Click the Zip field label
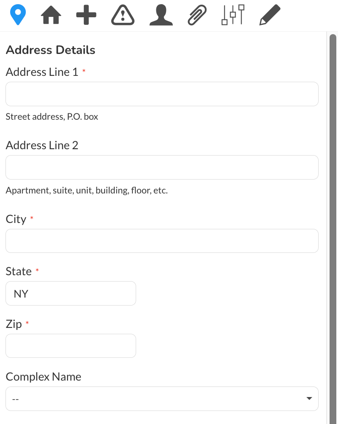This screenshot has width=338, height=424. click(14, 324)
